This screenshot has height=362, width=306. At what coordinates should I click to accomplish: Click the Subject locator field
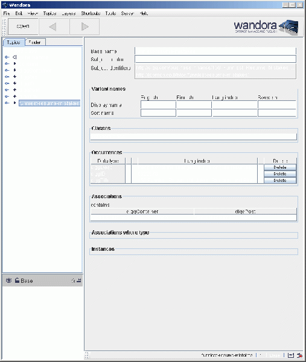tap(215, 59)
